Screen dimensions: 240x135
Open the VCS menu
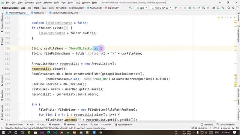click(78, 3)
